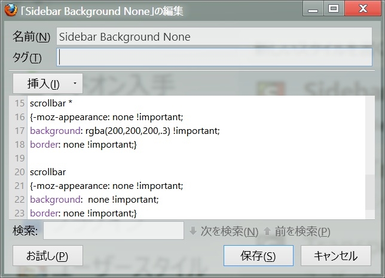Viewport: 385px width, 278px height.
Task: Minimize the style edit window
Action: click(x=313, y=9)
